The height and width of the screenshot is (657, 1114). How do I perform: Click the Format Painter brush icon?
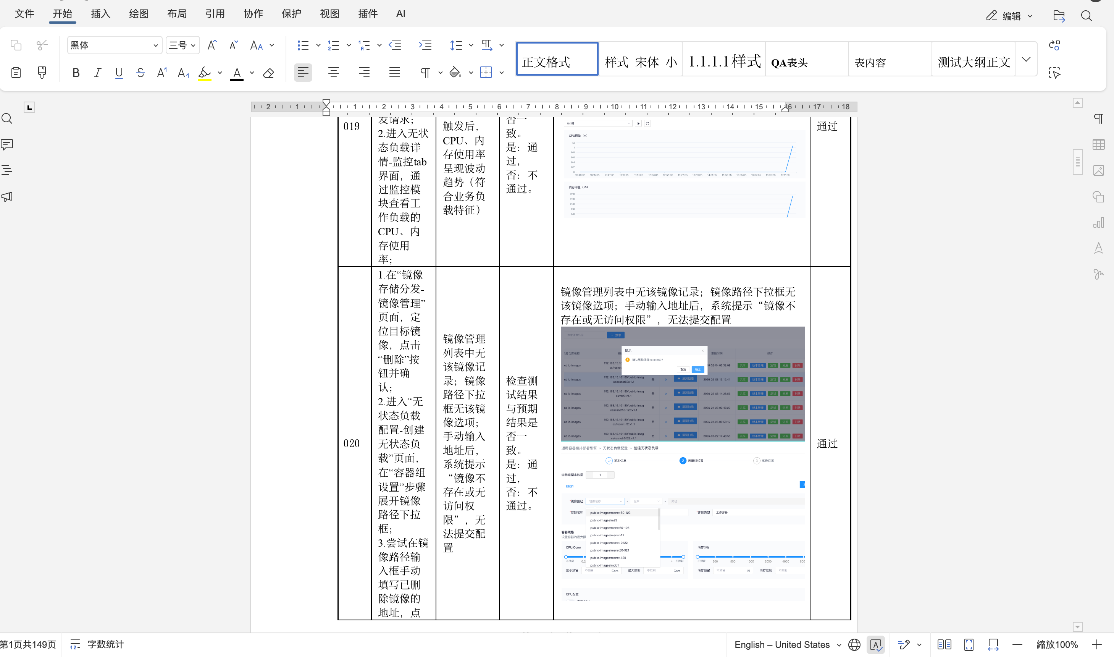[42, 72]
